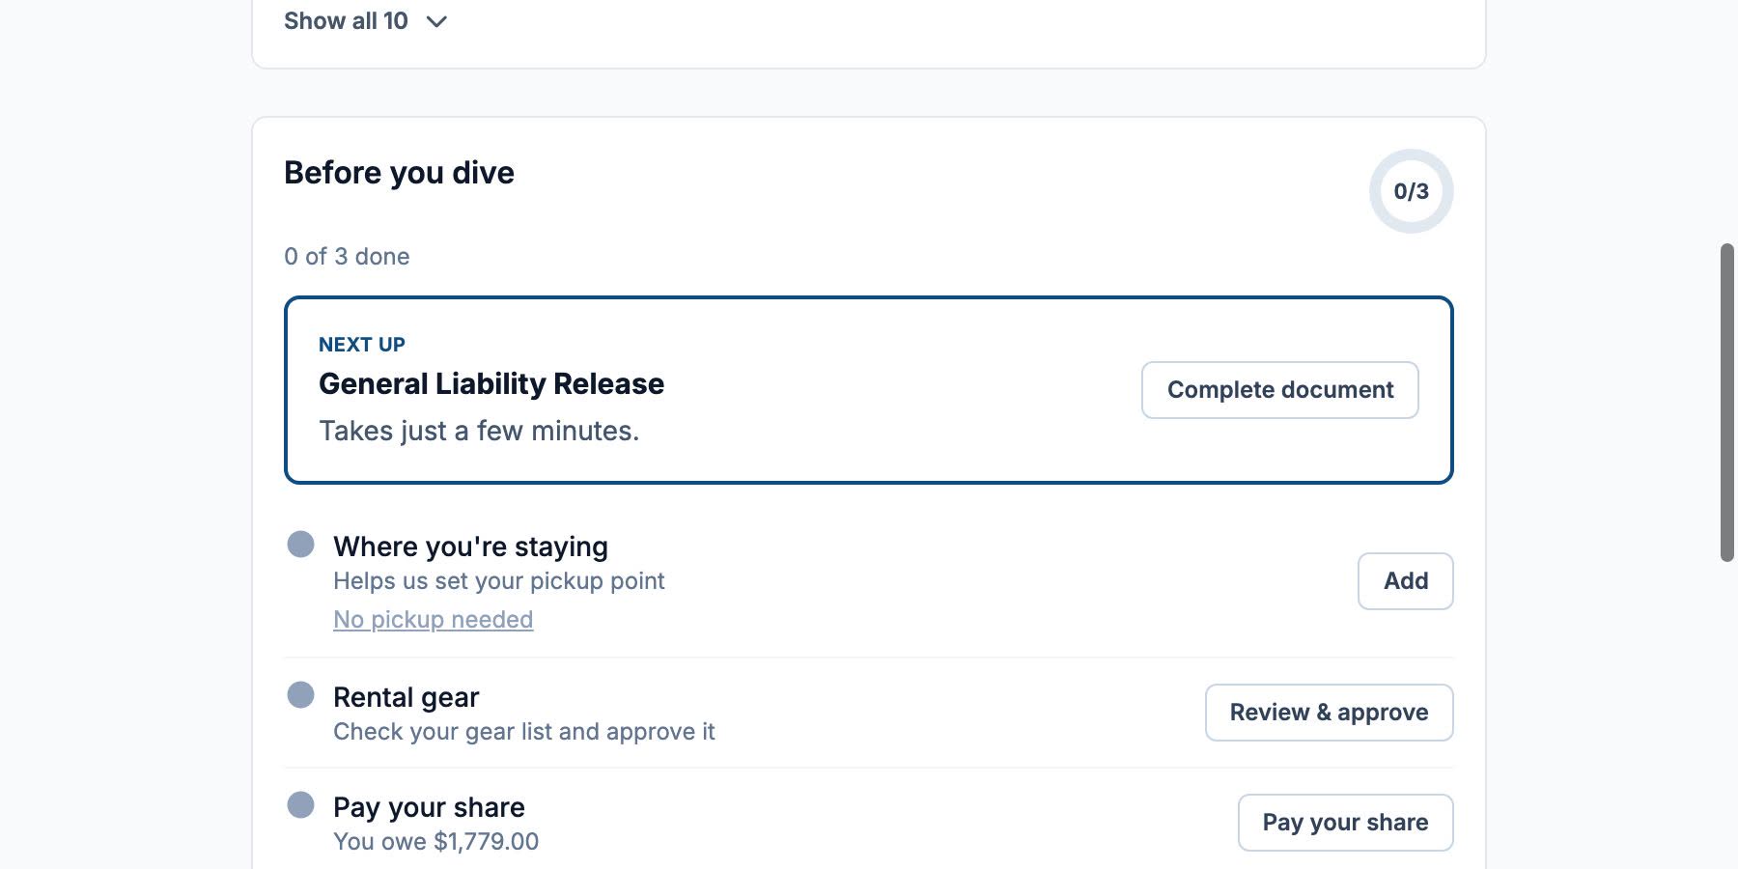Click the Pay your share button
Image resolution: width=1738 pixels, height=869 pixels.
1346,823
